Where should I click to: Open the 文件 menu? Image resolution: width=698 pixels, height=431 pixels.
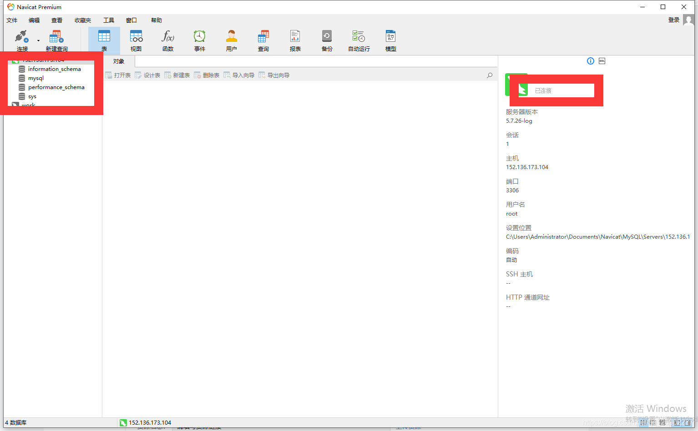(12, 20)
